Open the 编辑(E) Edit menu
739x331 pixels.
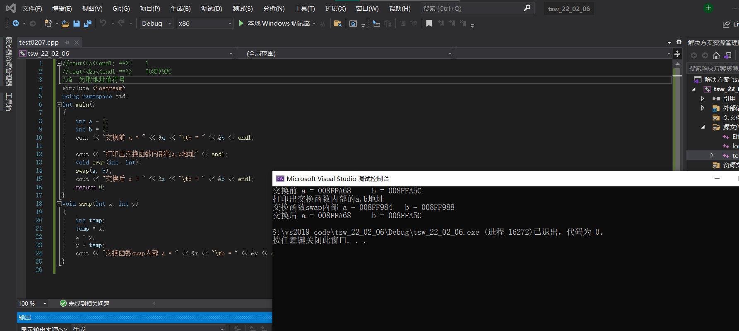[62, 8]
